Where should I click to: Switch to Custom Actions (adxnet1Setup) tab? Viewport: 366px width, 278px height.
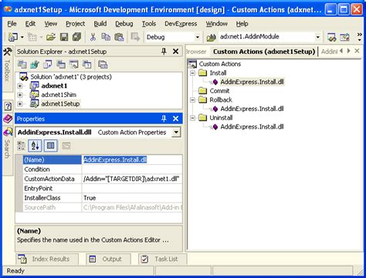click(x=264, y=52)
